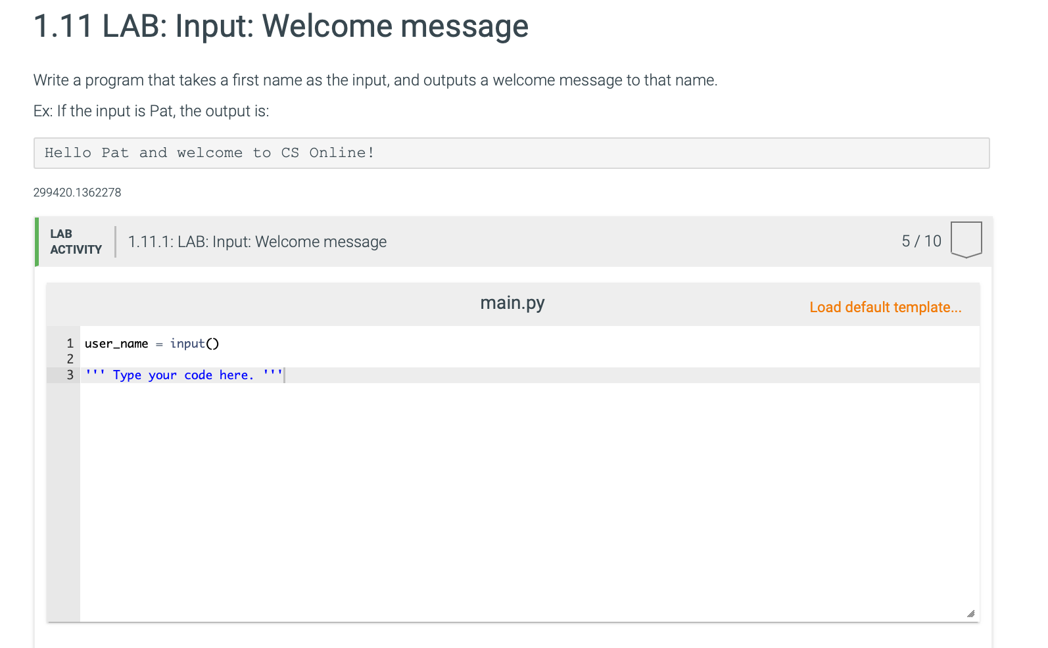Click the completion badge shield icon
This screenshot has height=648, width=1048.
click(966, 240)
